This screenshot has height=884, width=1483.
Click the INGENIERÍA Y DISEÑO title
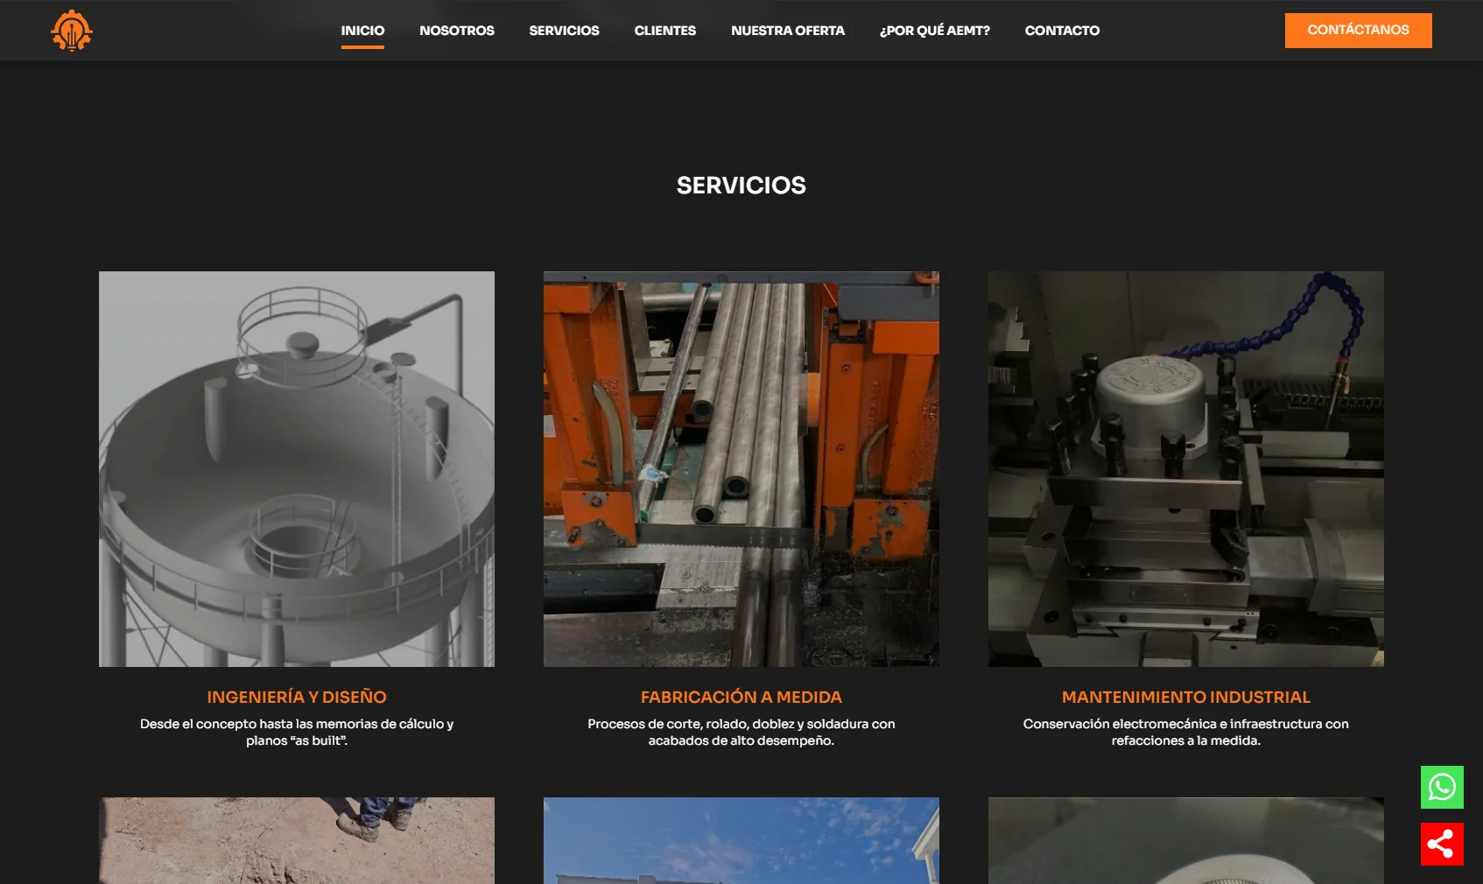297,697
